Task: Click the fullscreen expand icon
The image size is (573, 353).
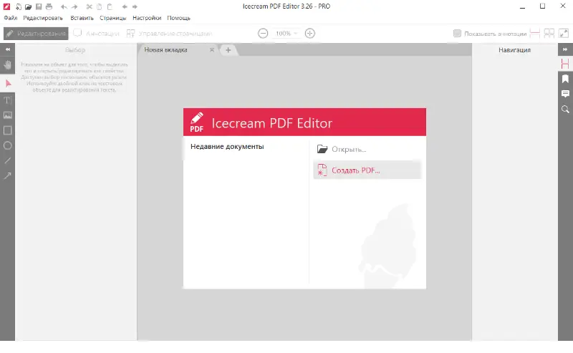Action: pyautogui.click(x=564, y=33)
